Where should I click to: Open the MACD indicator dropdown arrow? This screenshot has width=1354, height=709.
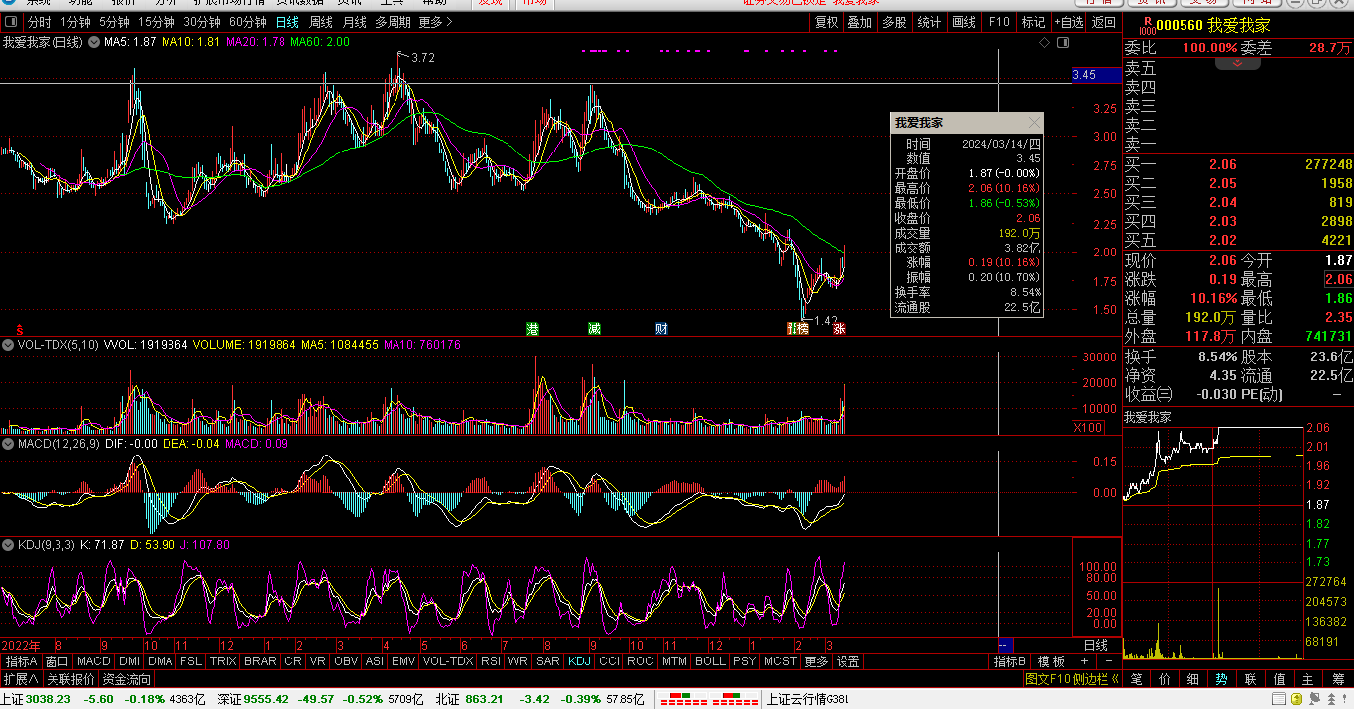(x=8, y=444)
